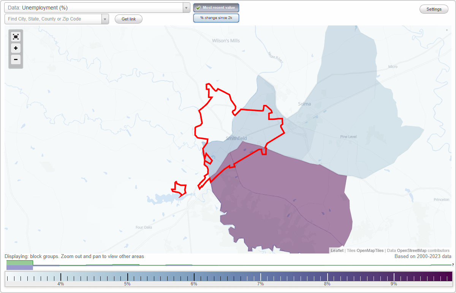This screenshot has height=293, width=456.
Task: Toggle the Most recent value display
Action: (216, 7)
